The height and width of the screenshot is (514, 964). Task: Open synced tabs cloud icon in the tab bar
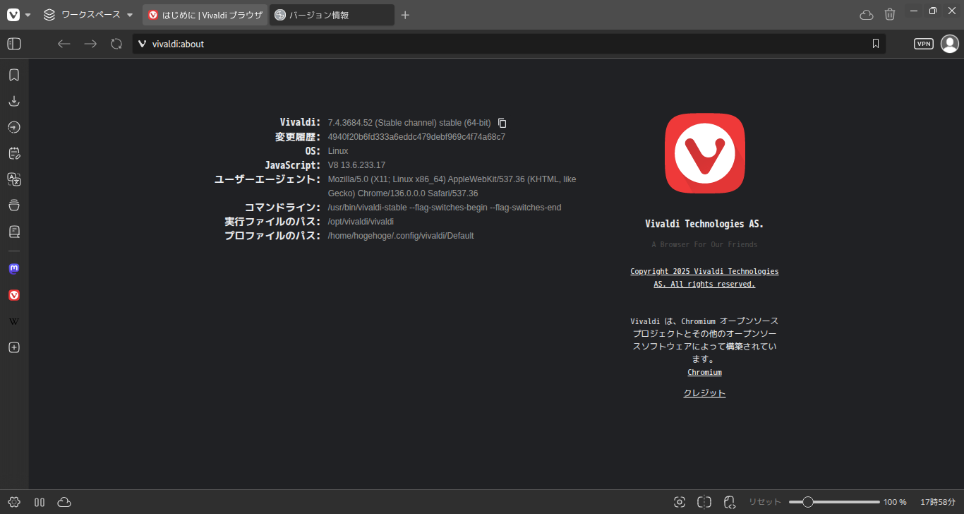tap(867, 15)
